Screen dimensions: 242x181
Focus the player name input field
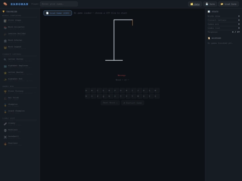pos(59,4)
